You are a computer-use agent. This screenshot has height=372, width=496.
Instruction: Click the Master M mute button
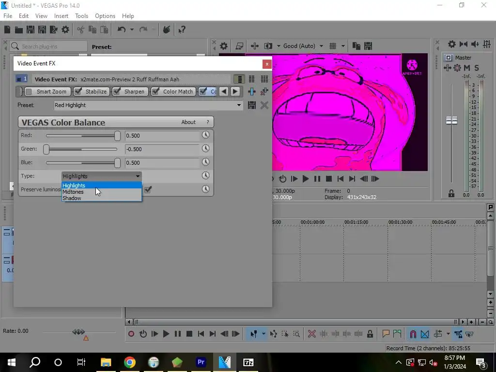(x=467, y=68)
